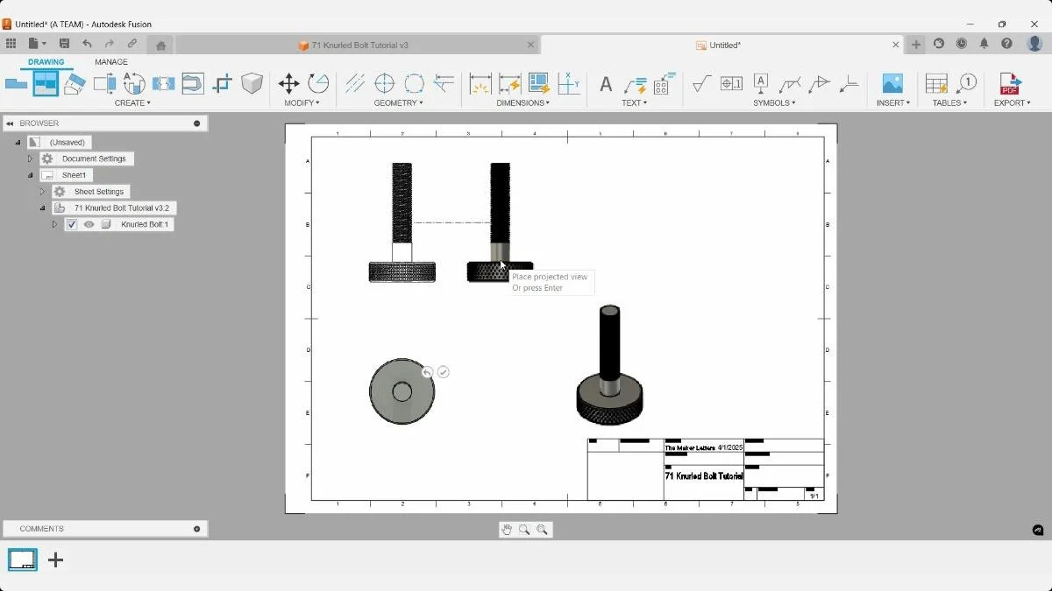Viewport: 1052px width, 591px height.
Task: Add a new sheet with the plus
Action: click(55, 559)
